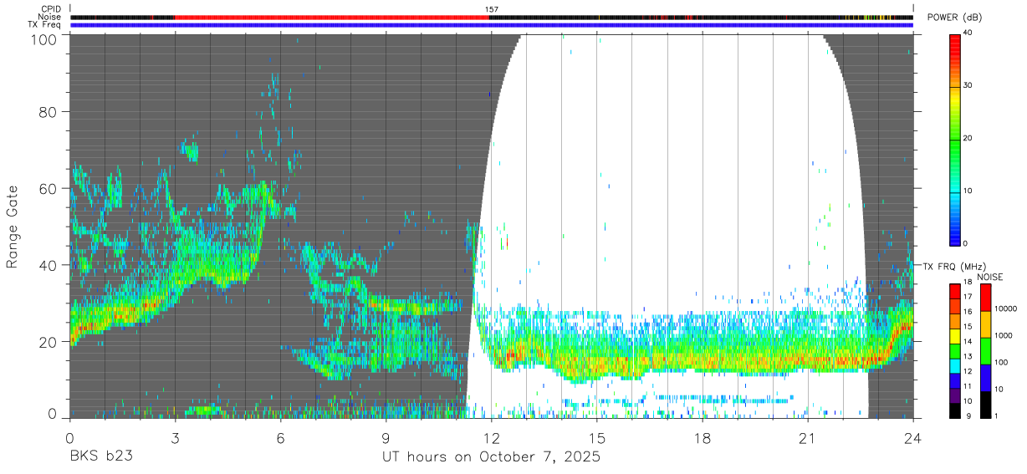Viewport: 1027px width, 474px height.
Task: Click the 100 label on the NOISE colorbar
Action: (1001, 362)
